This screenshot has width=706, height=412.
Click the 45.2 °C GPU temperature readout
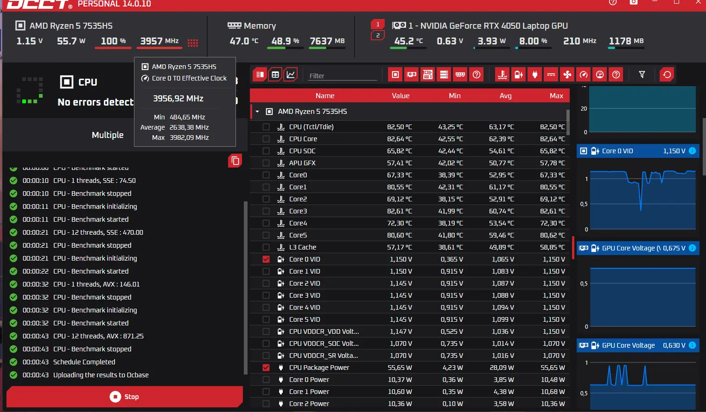[x=408, y=41]
